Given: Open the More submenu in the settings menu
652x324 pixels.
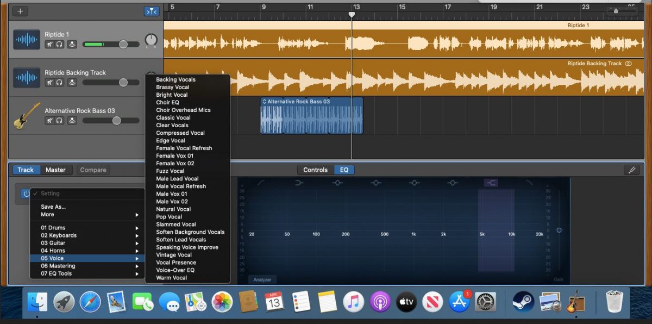Looking at the screenshot, I should pos(47,214).
